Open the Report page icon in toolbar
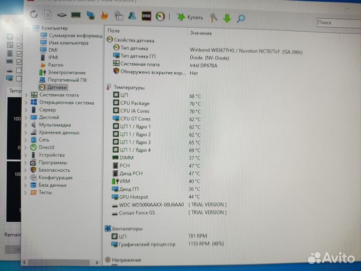Image resolution: width=361 pixels, height=271 pixels. coord(47,15)
